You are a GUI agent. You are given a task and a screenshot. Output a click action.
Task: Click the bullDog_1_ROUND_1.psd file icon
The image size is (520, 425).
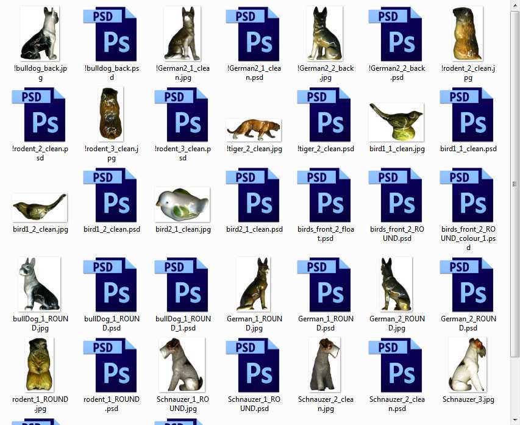(x=182, y=285)
